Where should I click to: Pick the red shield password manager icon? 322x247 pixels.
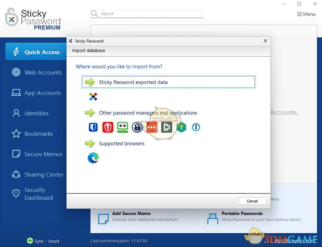point(108,128)
